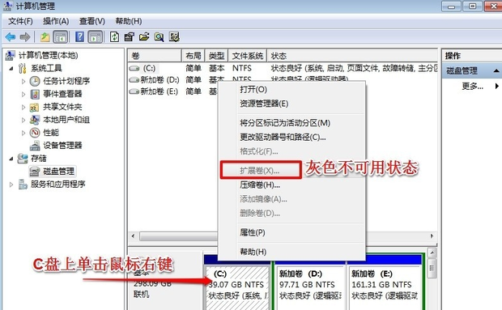Viewport: 502px width, 310px height.
Task: Expand the 服务和应用程序 branch
Action: point(11,185)
